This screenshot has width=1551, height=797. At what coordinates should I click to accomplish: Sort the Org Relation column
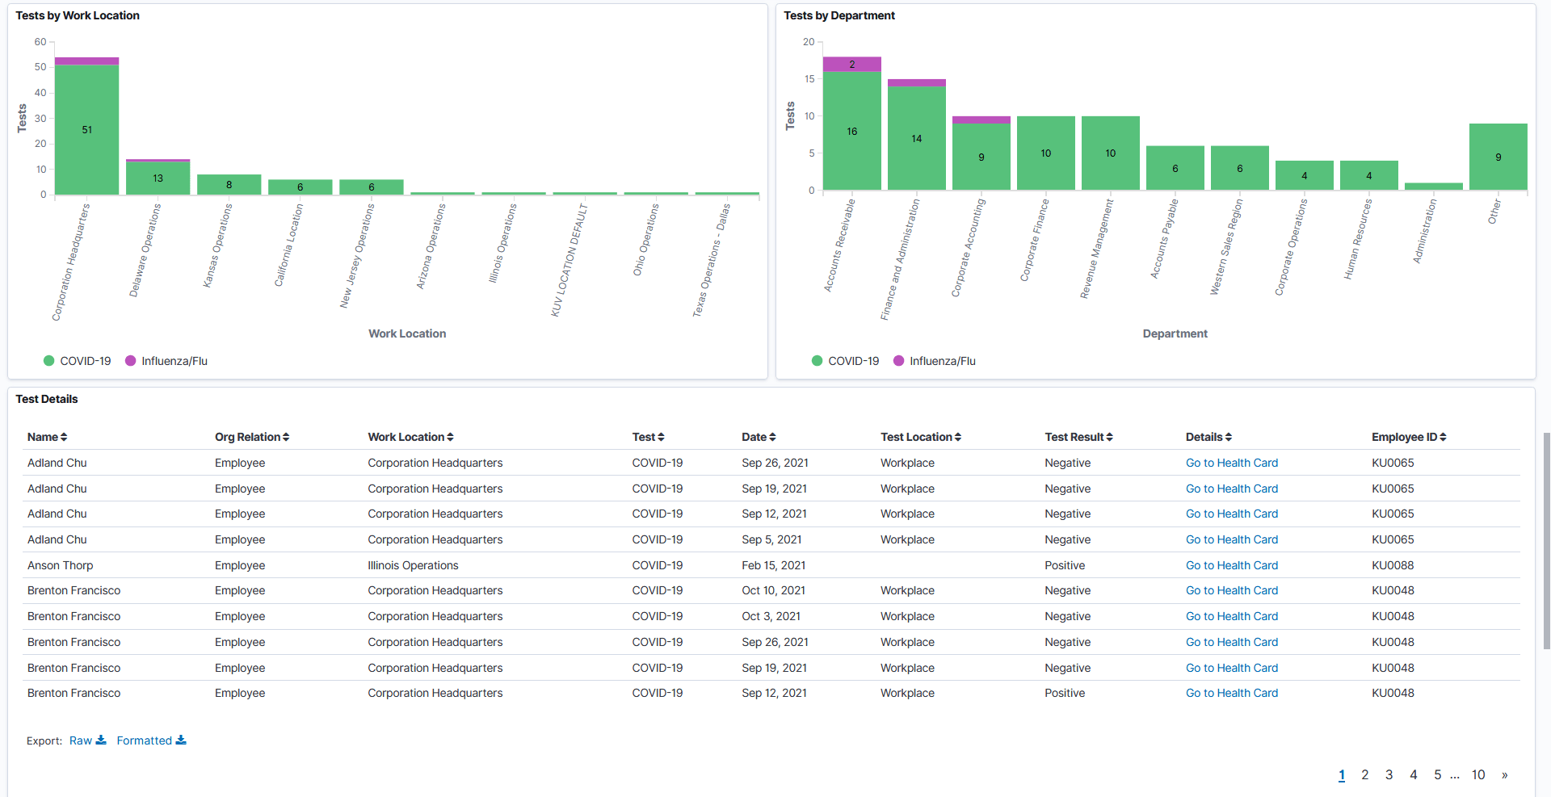285,437
